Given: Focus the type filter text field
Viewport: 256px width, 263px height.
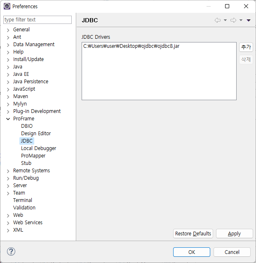Looking at the screenshot, I should click(x=38, y=20).
